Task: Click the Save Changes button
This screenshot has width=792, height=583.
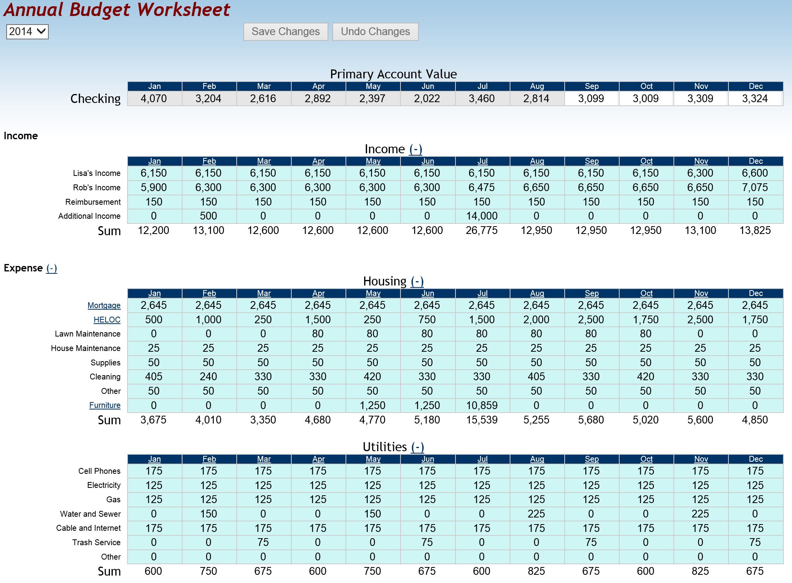Action: tap(285, 32)
